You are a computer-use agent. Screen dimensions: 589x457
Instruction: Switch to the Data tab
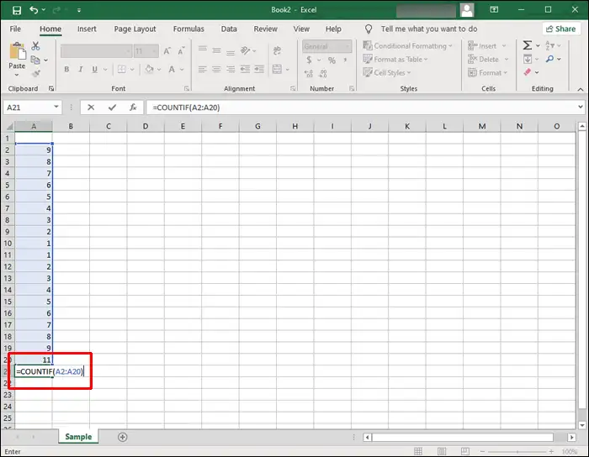(x=229, y=29)
